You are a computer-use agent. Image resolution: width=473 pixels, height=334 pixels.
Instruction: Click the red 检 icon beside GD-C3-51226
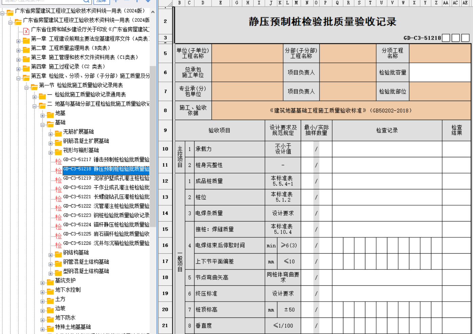click(59, 245)
